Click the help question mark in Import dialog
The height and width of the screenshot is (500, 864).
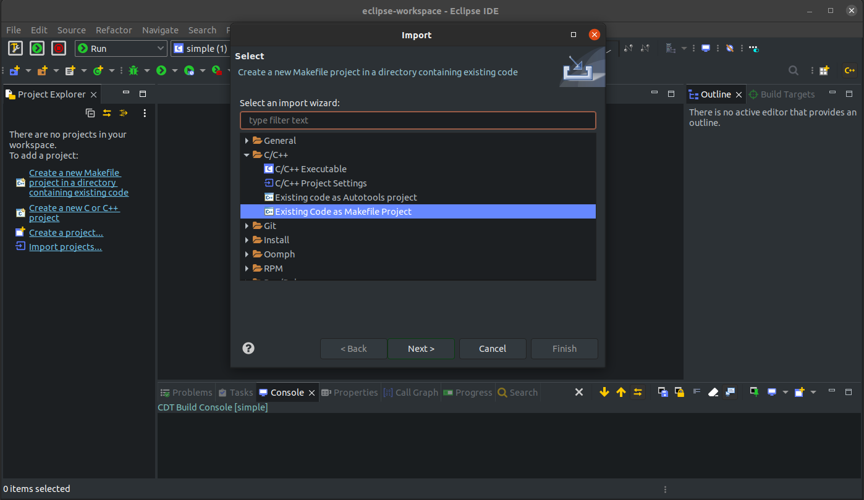(248, 348)
